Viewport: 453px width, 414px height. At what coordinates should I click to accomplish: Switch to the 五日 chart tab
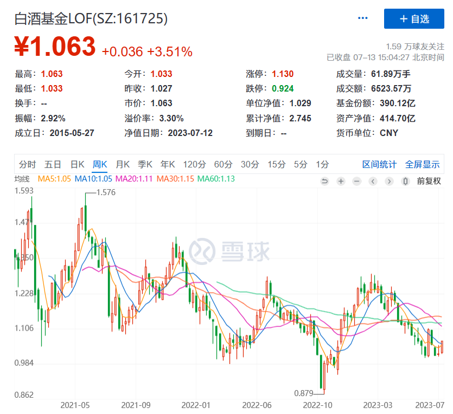[53, 164]
